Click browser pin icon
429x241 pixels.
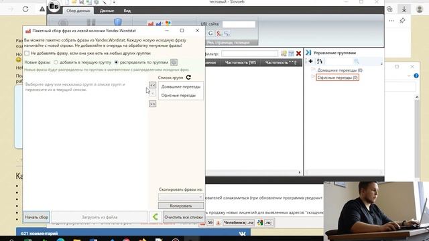tap(402, 21)
